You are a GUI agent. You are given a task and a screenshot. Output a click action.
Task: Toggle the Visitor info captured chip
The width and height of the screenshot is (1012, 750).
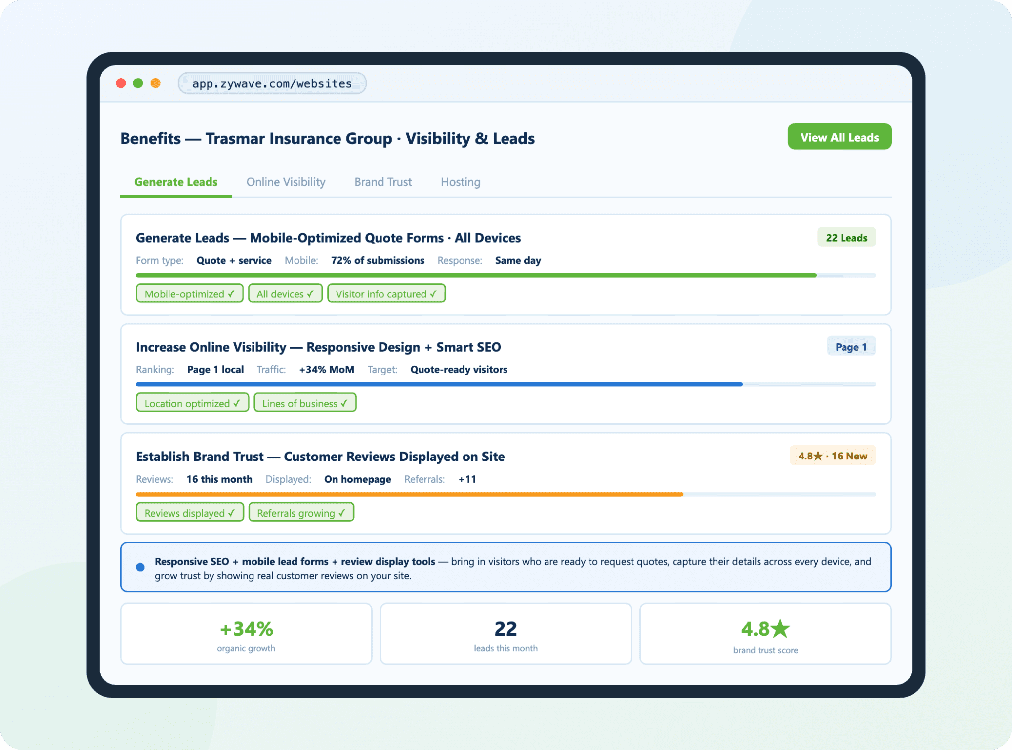(386, 294)
